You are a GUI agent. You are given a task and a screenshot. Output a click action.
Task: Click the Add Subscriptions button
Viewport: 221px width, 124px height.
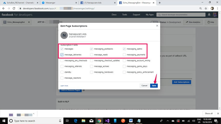click(181, 82)
